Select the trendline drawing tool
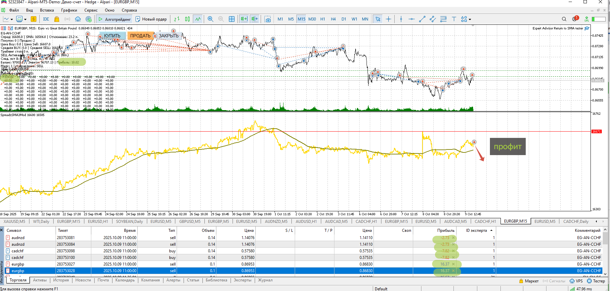 point(422,19)
